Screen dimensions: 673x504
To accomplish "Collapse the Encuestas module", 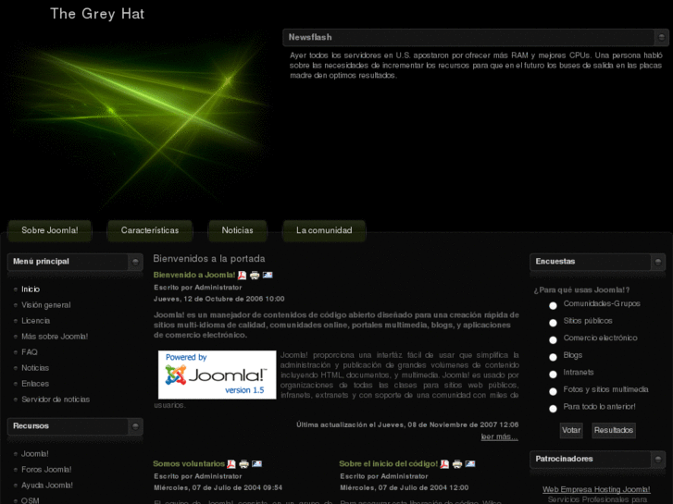I will tap(657, 262).
